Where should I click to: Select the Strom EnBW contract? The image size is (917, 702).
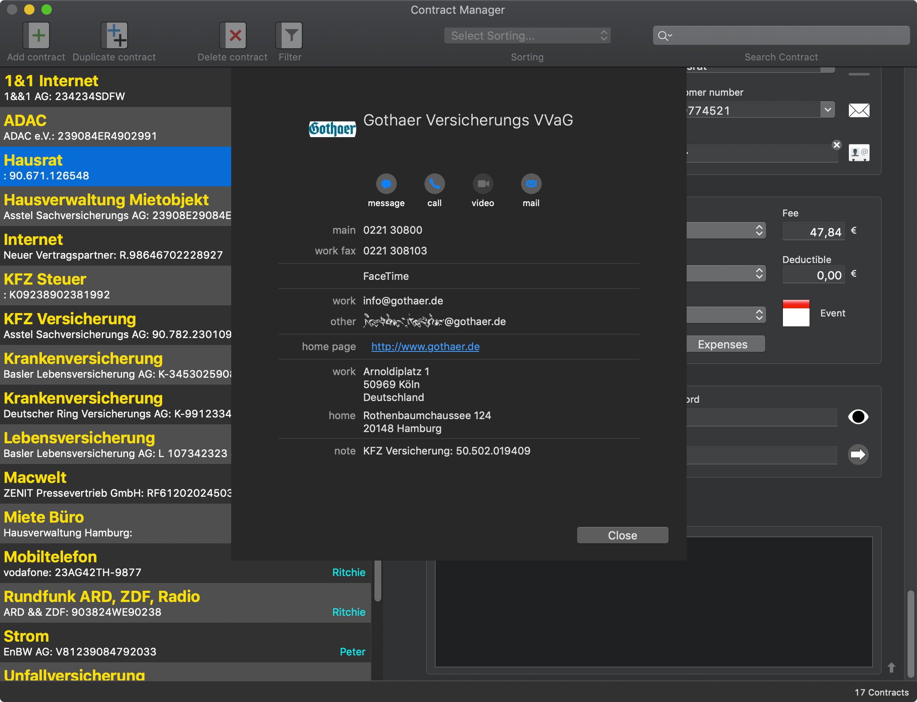tap(185, 643)
